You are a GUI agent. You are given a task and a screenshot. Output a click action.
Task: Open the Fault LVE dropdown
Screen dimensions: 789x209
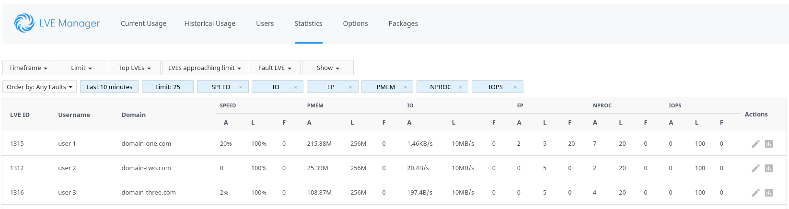275,68
